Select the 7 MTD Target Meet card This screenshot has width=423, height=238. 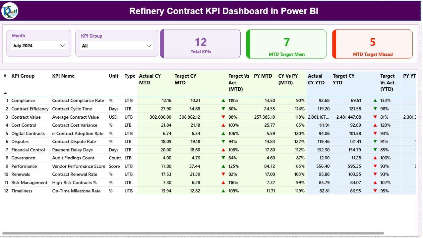click(x=286, y=44)
